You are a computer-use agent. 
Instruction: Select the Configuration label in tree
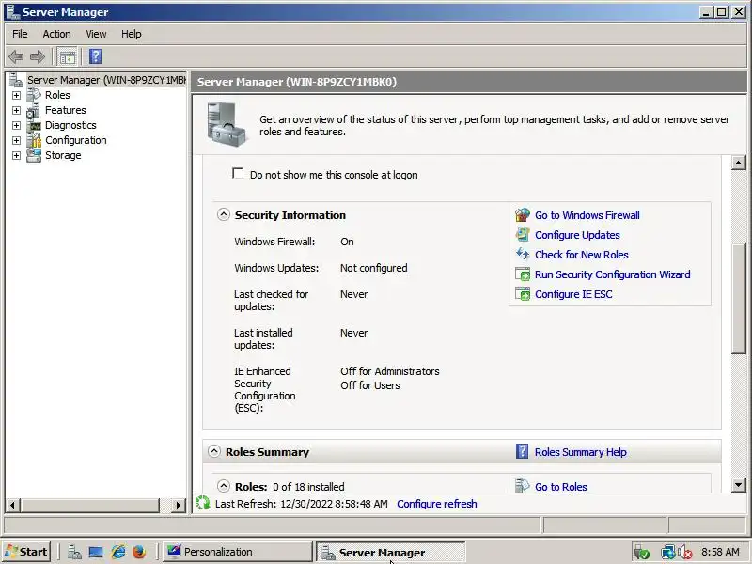tap(76, 140)
